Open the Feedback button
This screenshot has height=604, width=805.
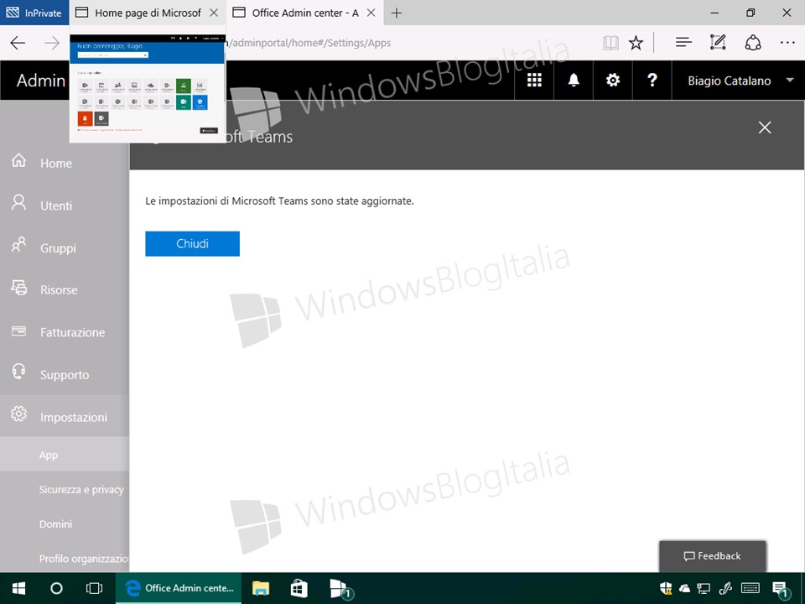[713, 555]
